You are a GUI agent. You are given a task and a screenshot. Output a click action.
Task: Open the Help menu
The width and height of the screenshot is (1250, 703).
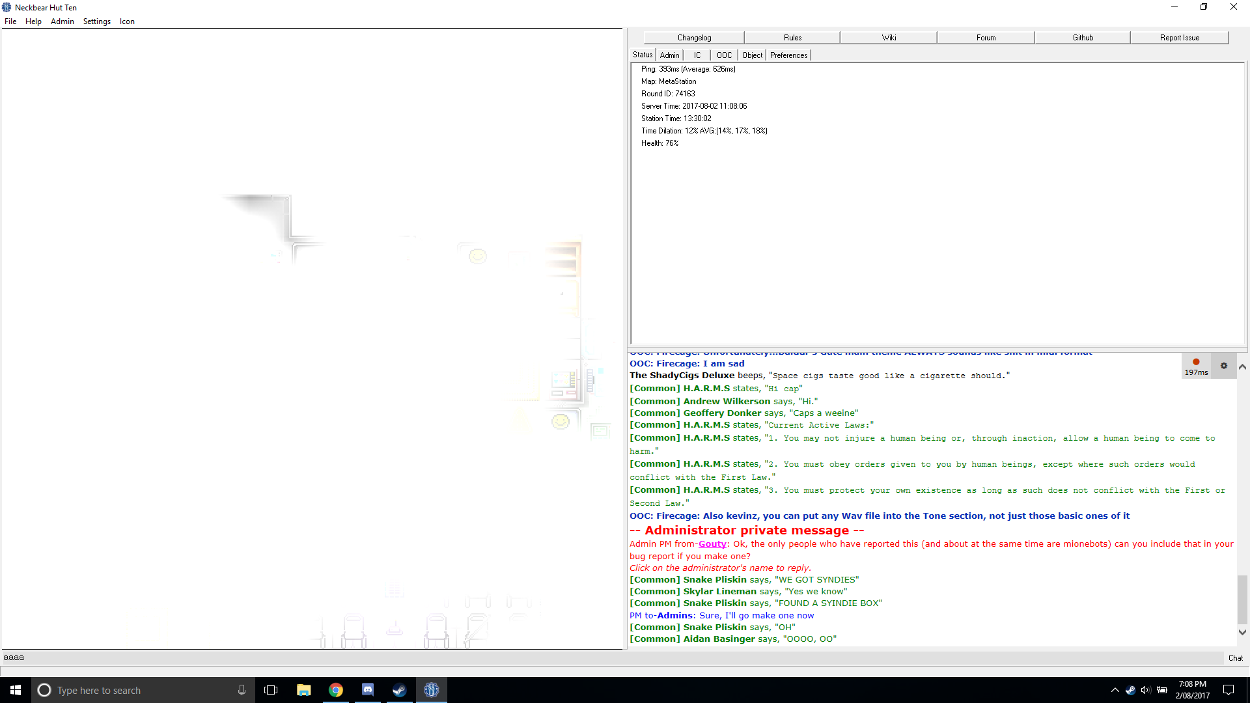(33, 21)
